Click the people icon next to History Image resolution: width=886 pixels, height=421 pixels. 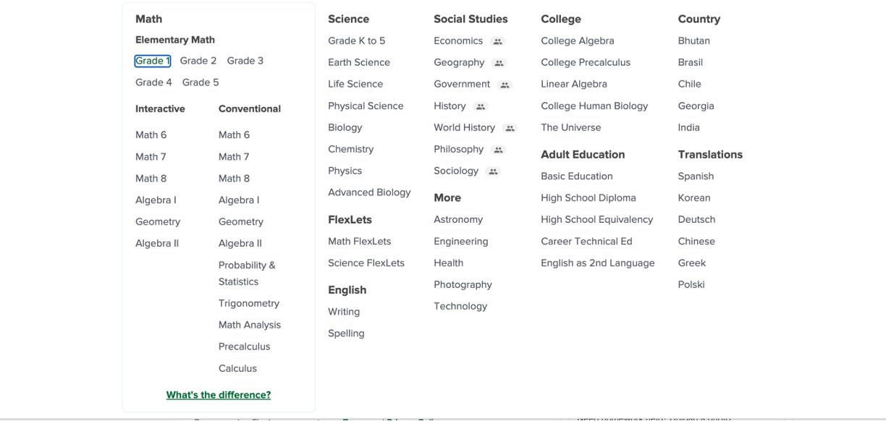481,106
